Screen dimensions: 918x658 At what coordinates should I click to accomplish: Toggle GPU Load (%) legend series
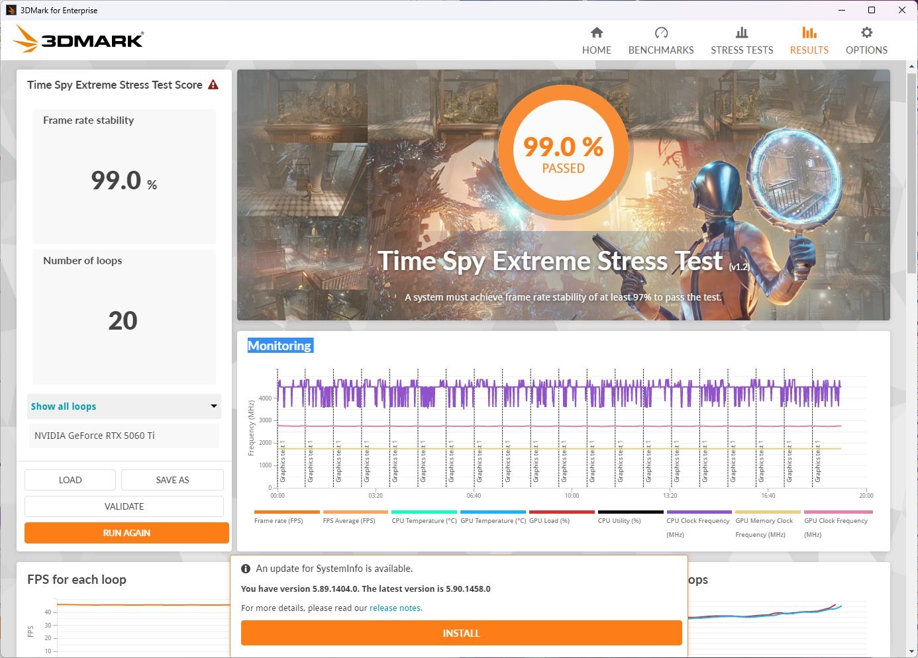(562, 516)
